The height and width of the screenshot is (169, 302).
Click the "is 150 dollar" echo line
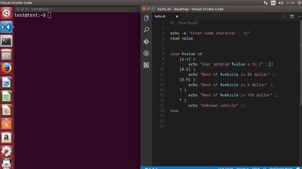click(x=234, y=95)
